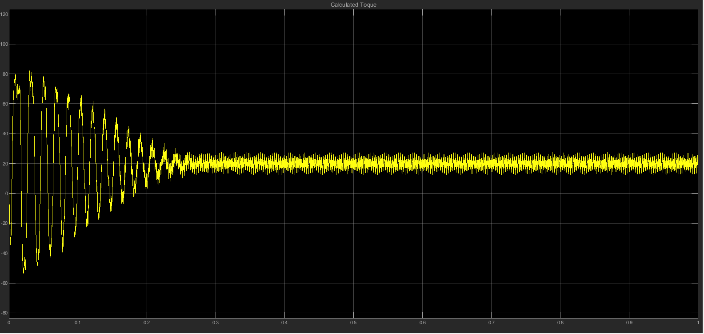
Task: Select the -20 y-axis tick label
Action: point(4,224)
